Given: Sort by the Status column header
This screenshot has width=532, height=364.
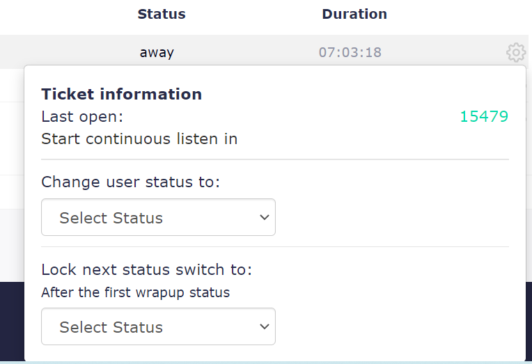Looking at the screenshot, I should (162, 14).
